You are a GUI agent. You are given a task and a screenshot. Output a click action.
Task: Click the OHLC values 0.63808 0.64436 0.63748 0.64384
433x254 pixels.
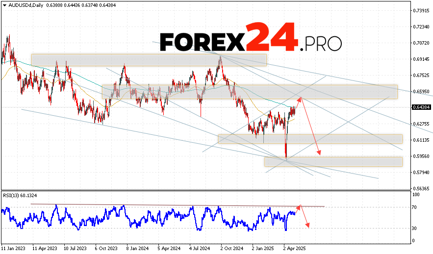pyautogui.click(x=81, y=5)
